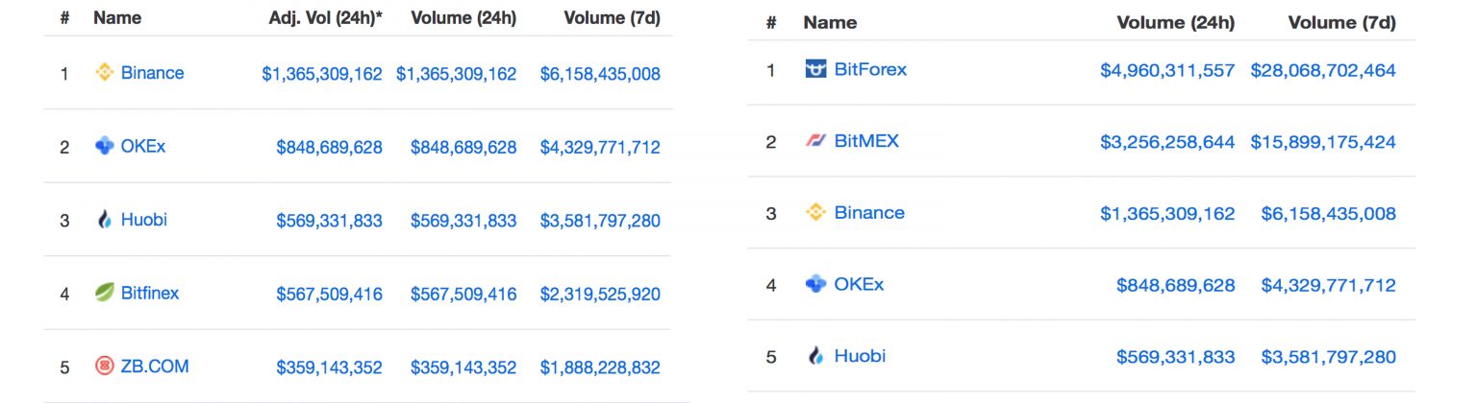Click the BitMEX logo icon
This screenshot has width=1477, height=403.
pos(815,141)
